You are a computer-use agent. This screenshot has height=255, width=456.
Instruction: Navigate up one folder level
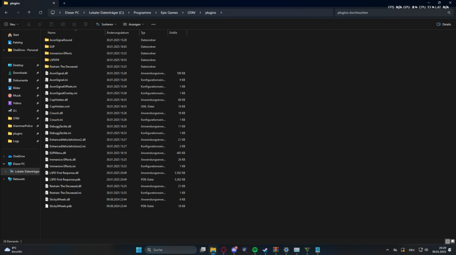(x=29, y=12)
